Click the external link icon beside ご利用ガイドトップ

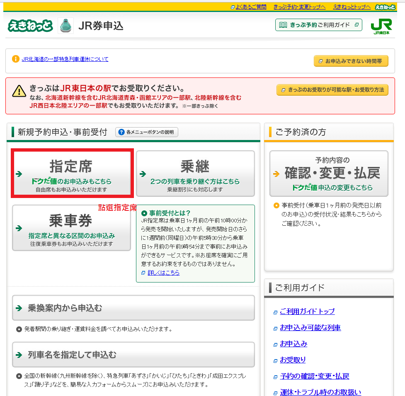(275, 312)
